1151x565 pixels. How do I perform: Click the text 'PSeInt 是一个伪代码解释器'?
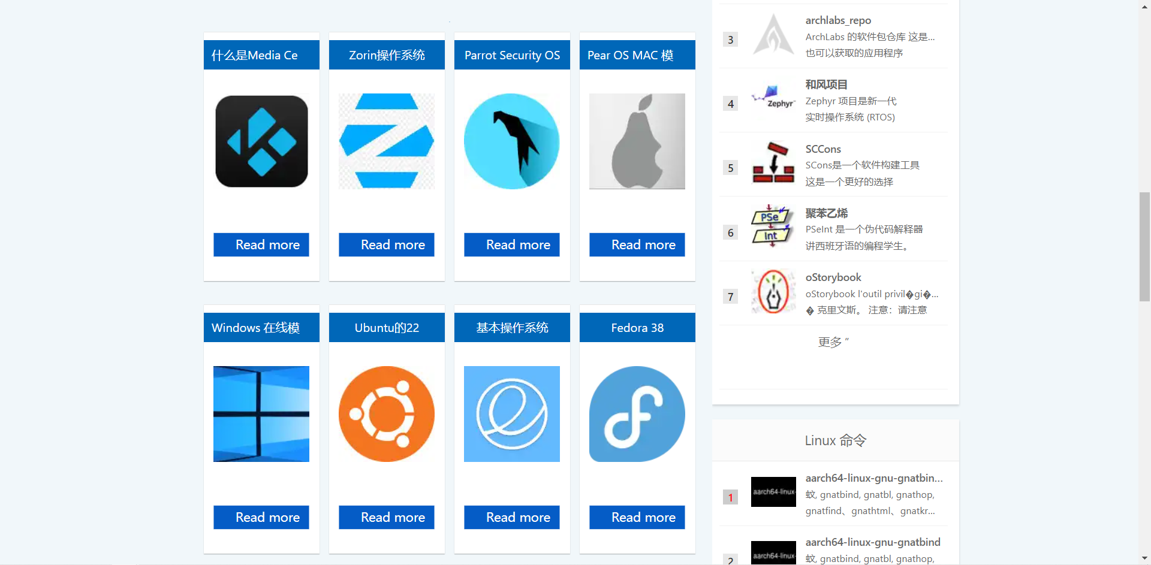864,229
